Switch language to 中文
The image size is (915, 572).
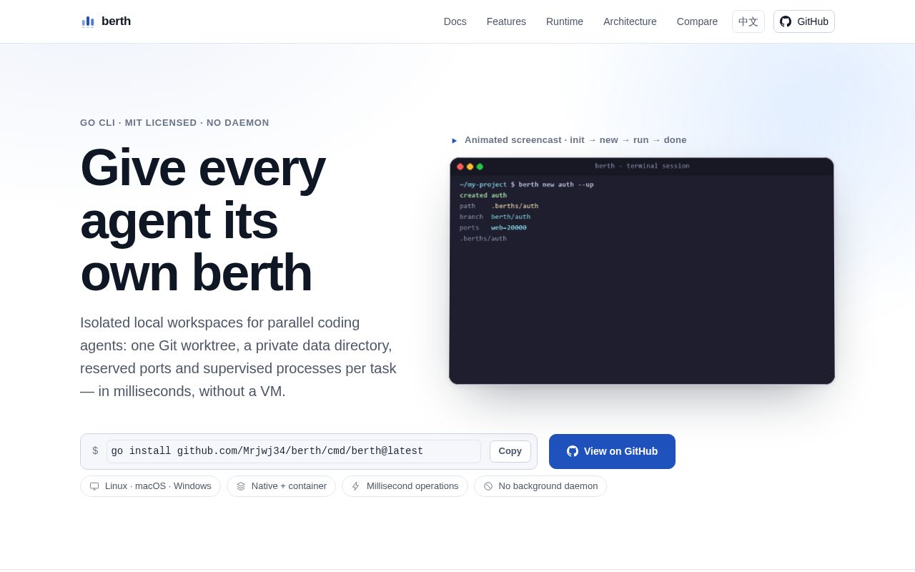tap(748, 21)
